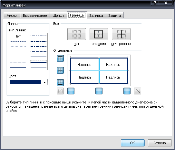Screen dimensions: 175x150
Task: Toggle the top border button
Action: pos(60,58)
